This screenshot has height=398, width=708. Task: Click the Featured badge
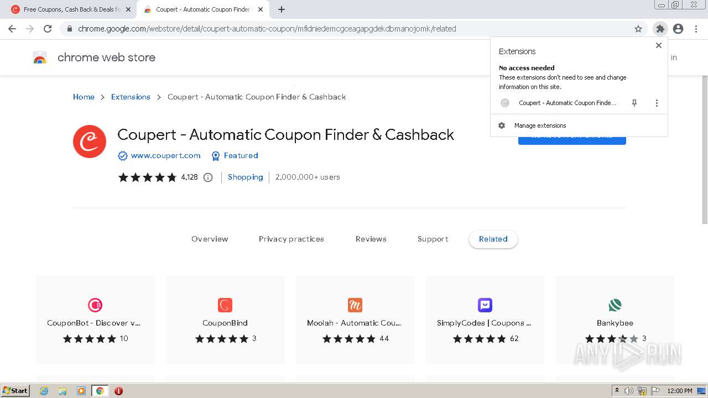235,156
